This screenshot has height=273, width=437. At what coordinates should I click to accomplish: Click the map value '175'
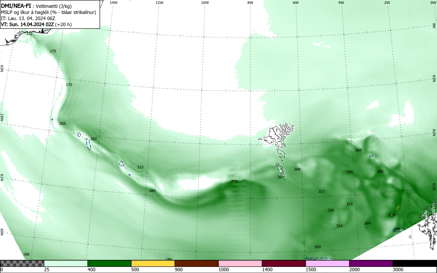point(53,51)
